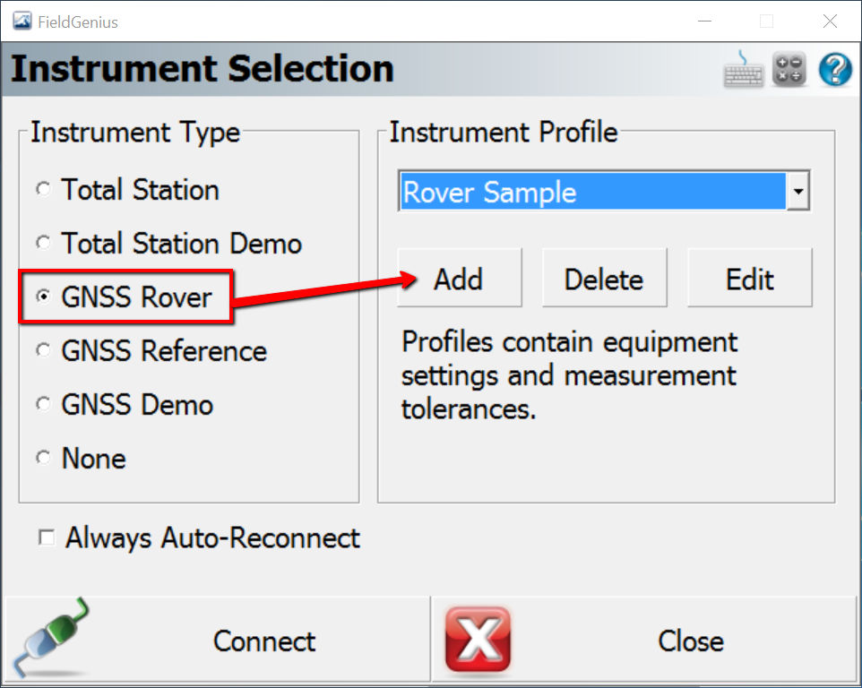Click the Rover Sample profile field
This screenshot has height=688, width=862.
[x=591, y=193]
